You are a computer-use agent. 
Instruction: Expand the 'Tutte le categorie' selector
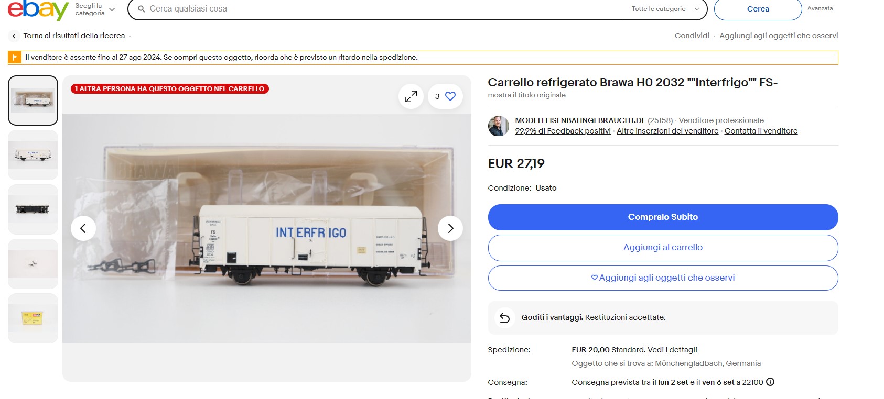coord(665,9)
